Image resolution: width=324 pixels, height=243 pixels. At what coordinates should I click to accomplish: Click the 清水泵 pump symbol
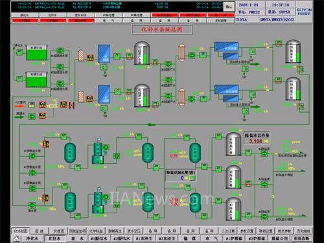tap(32, 205)
